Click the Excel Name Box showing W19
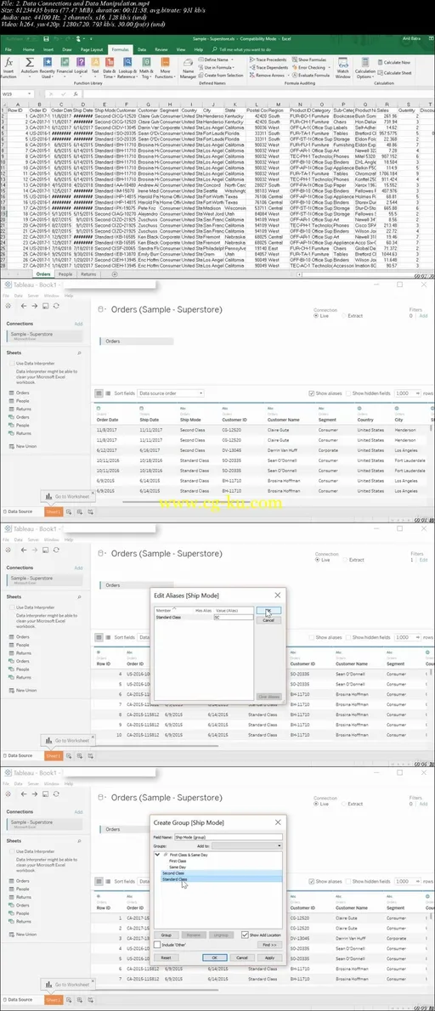Screen dimensions: 435x1011 click(15, 94)
